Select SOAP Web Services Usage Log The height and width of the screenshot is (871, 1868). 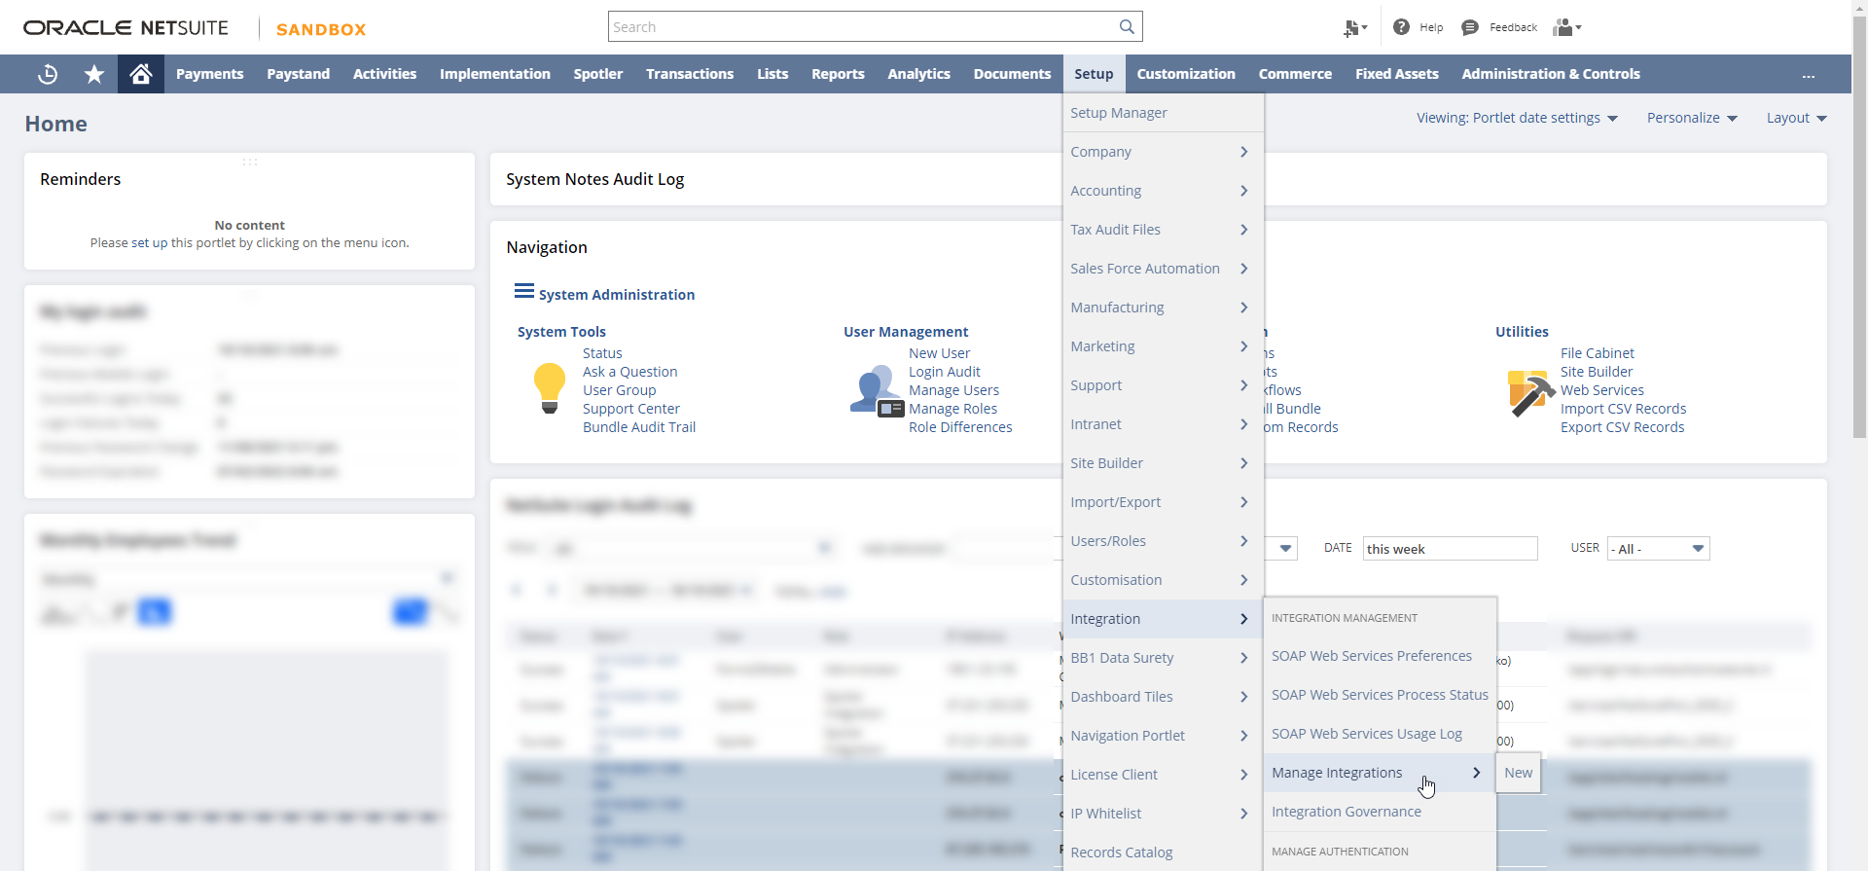[1379, 734]
